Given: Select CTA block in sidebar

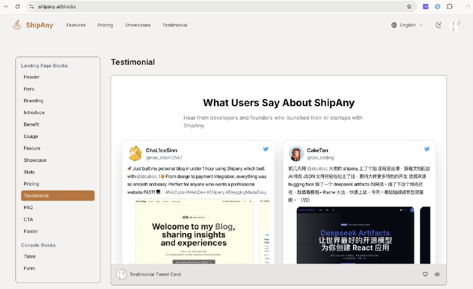Looking at the screenshot, I should click(x=57, y=219).
